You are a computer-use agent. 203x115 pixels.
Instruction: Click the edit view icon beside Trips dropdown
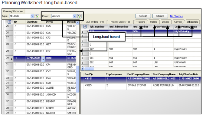37,16
